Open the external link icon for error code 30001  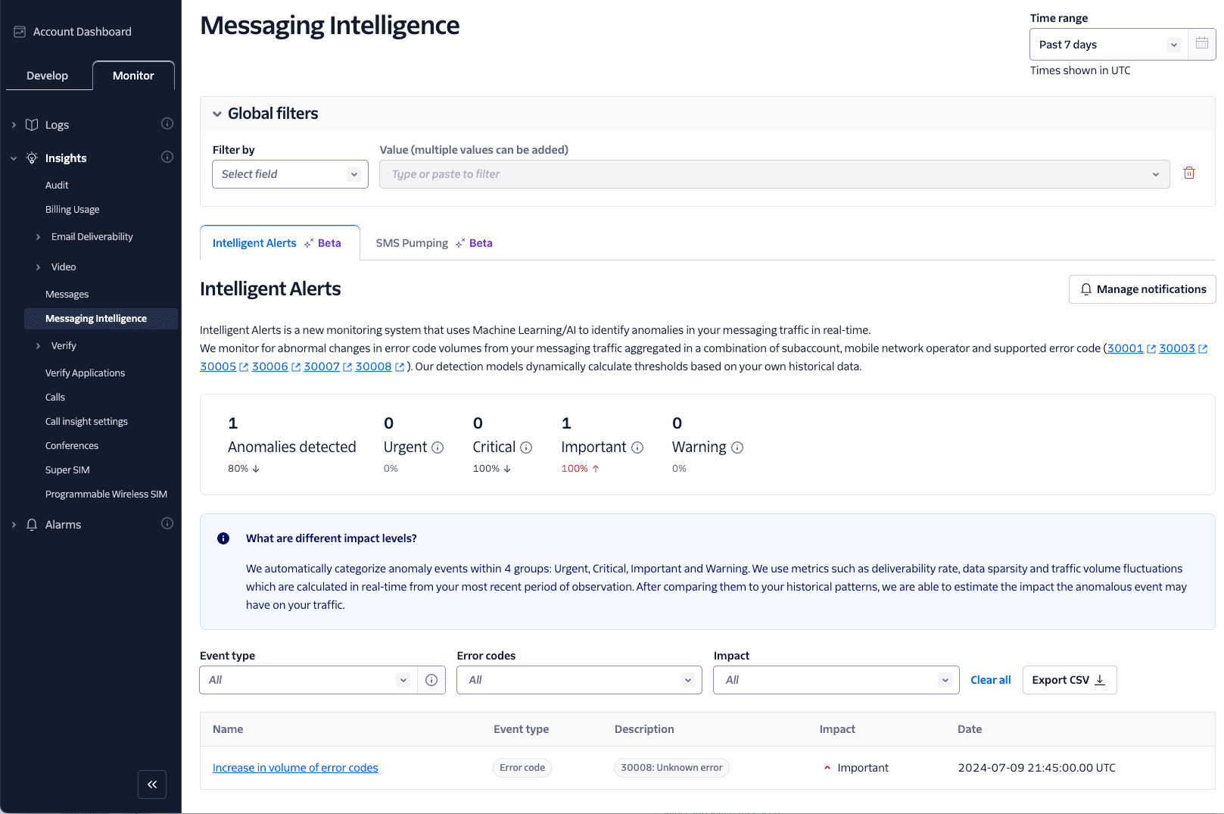[x=1152, y=348]
